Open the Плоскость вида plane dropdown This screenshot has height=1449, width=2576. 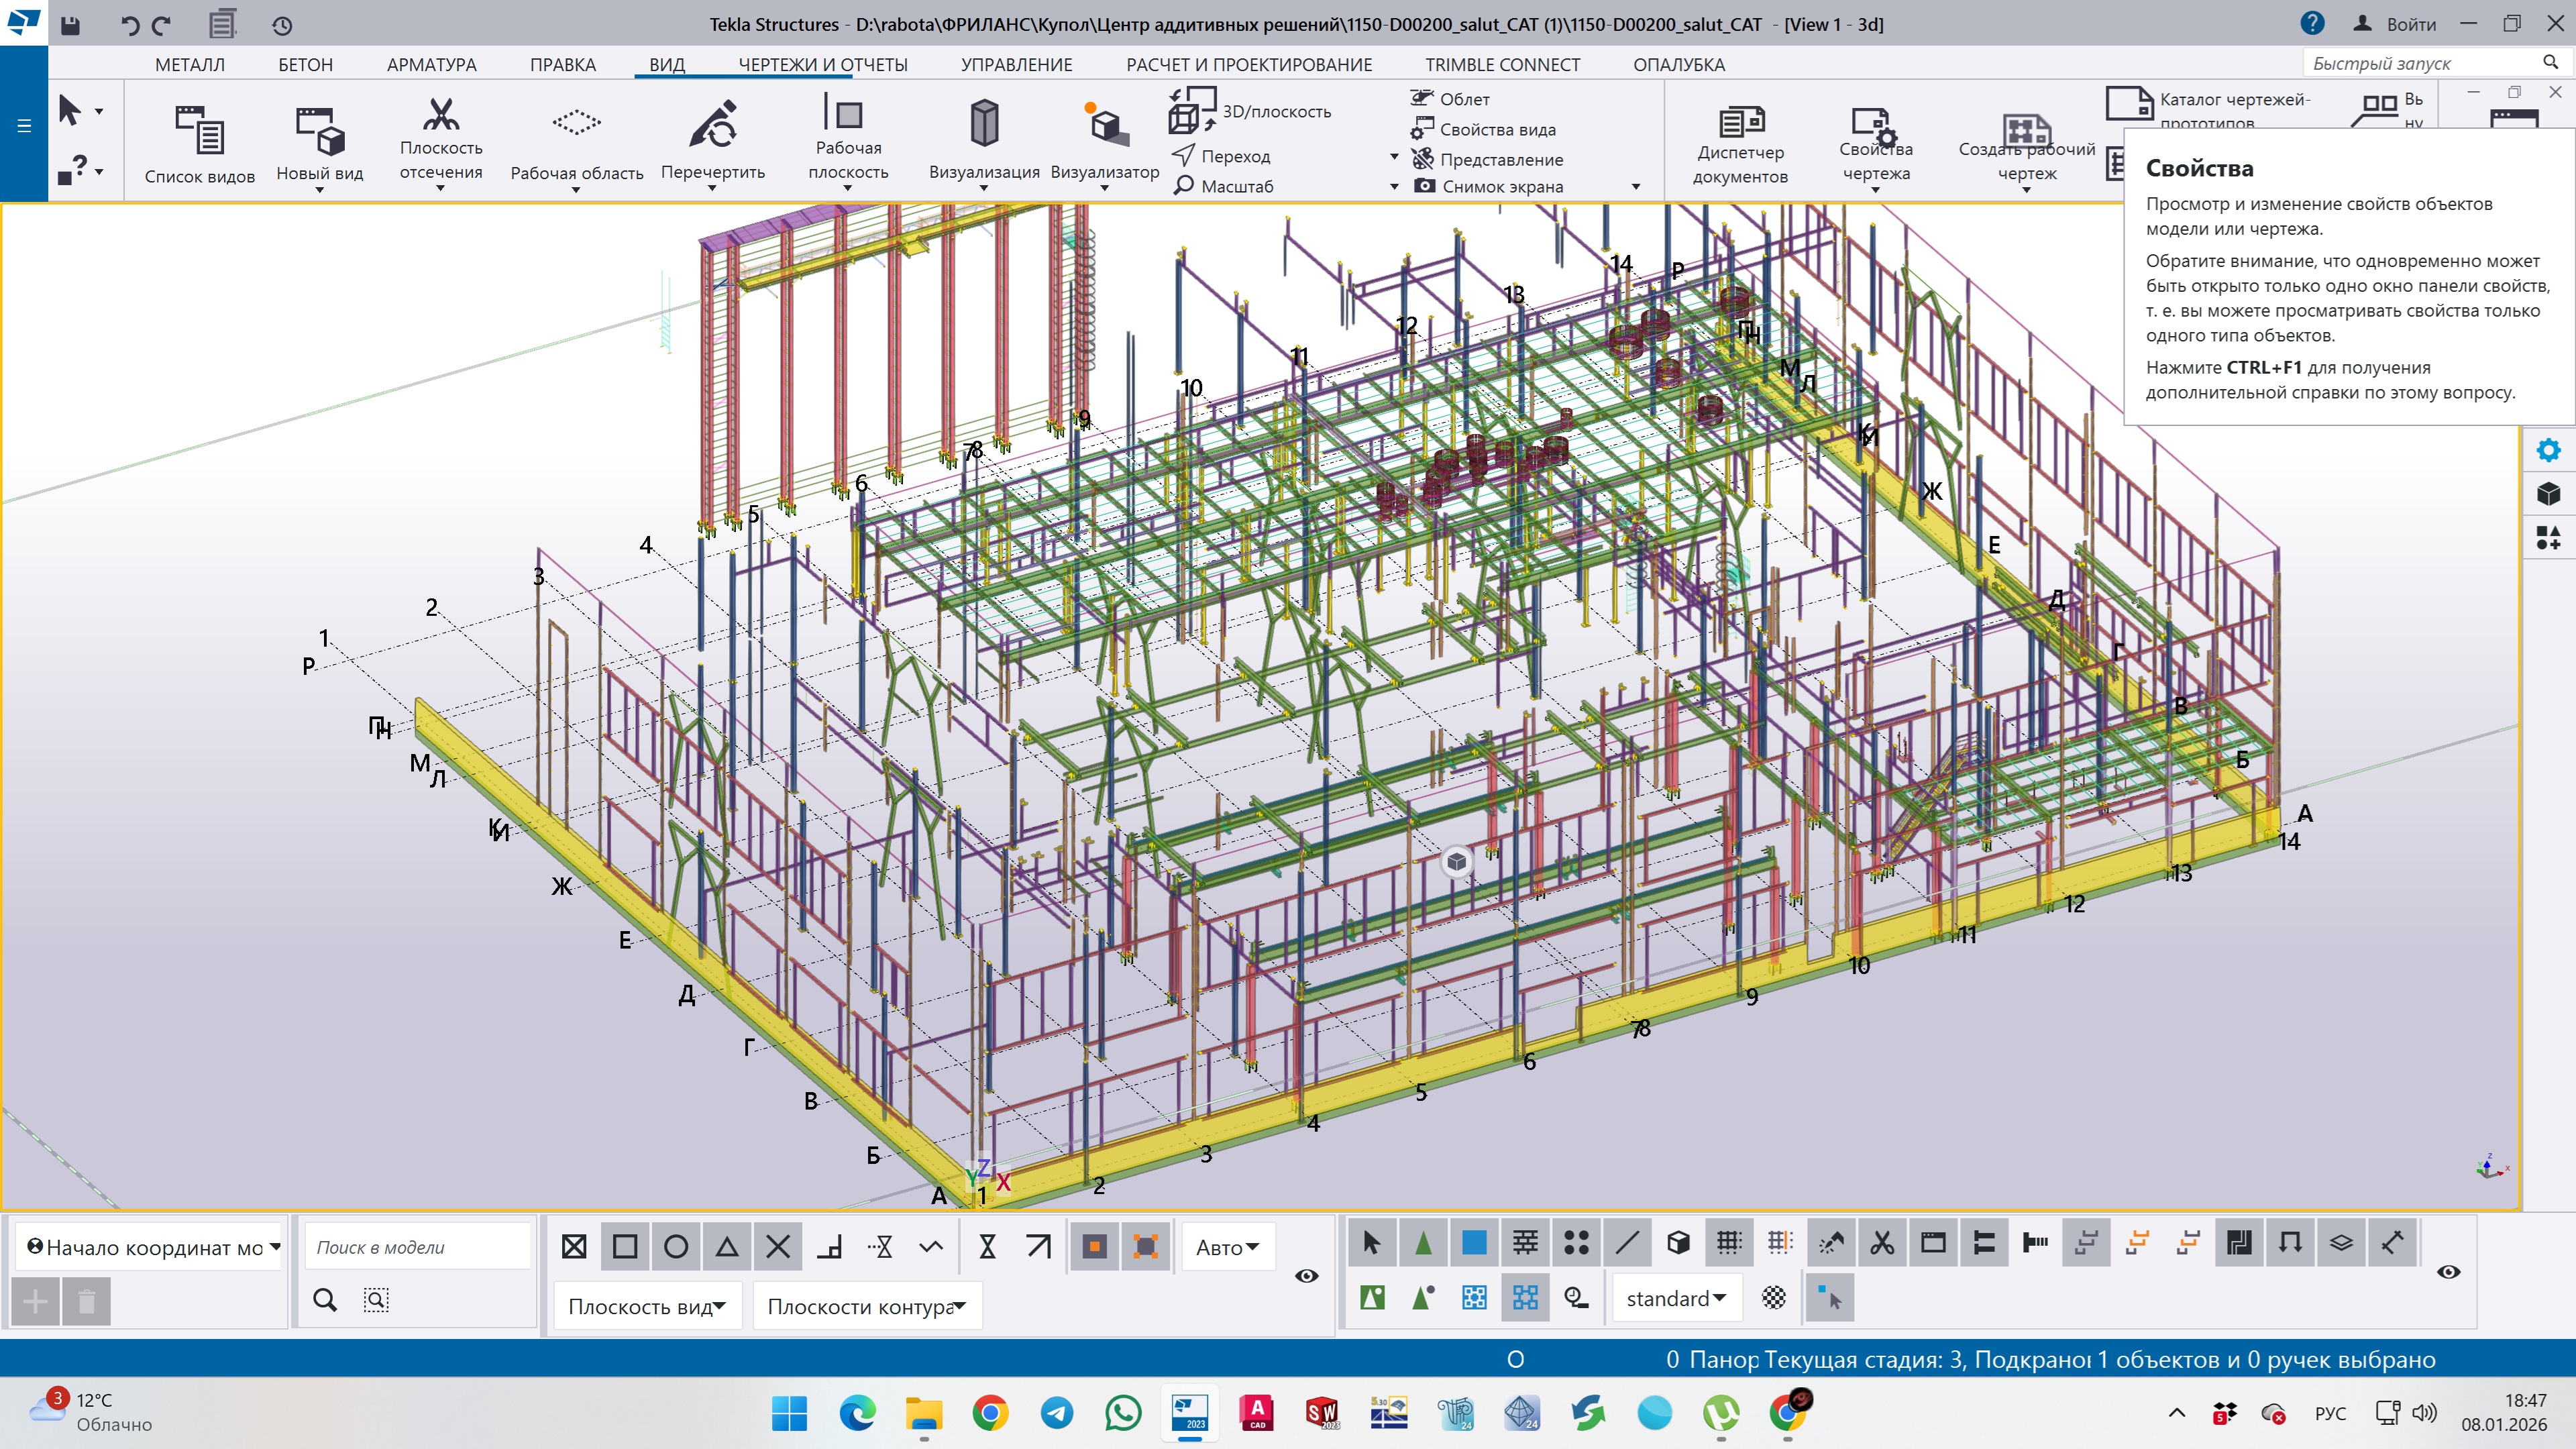[647, 1306]
